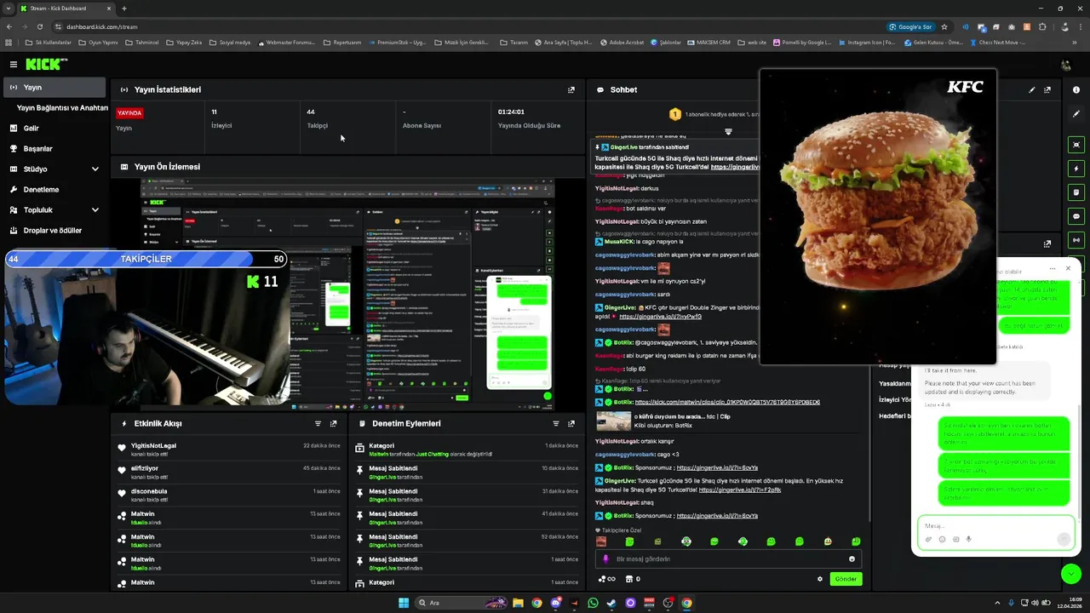Screen dimensions: 1090x613
Task: Show hidden system tray icons
Action: 998,603
